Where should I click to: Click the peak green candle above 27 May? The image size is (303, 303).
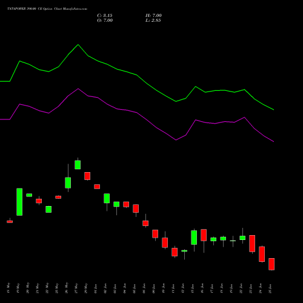[x=78, y=165]
